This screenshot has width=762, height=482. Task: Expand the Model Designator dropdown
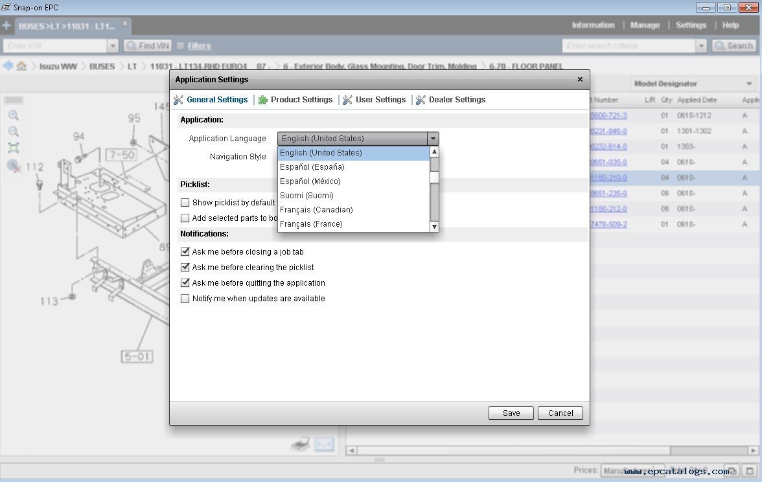[x=749, y=84]
